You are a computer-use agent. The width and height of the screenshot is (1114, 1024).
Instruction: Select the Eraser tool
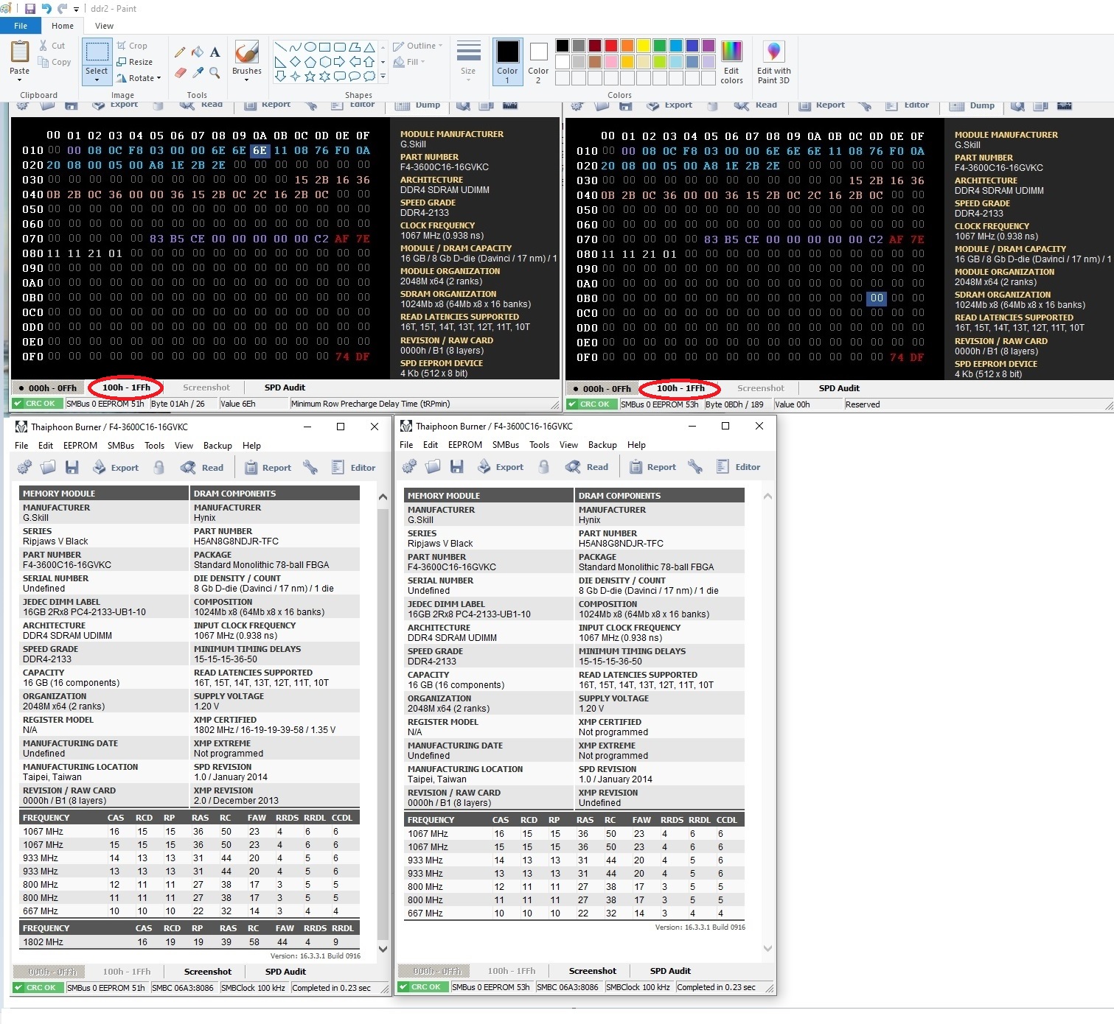point(180,72)
